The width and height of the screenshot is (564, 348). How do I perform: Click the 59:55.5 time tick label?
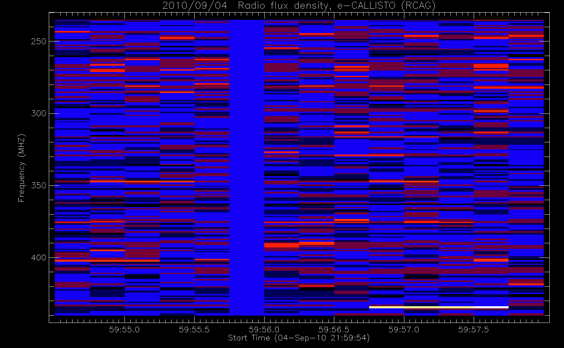pos(194,330)
